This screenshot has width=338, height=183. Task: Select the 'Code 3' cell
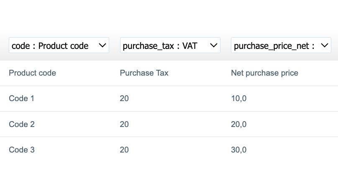21,150
